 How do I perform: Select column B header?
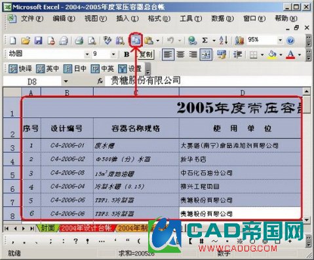(67, 93)
